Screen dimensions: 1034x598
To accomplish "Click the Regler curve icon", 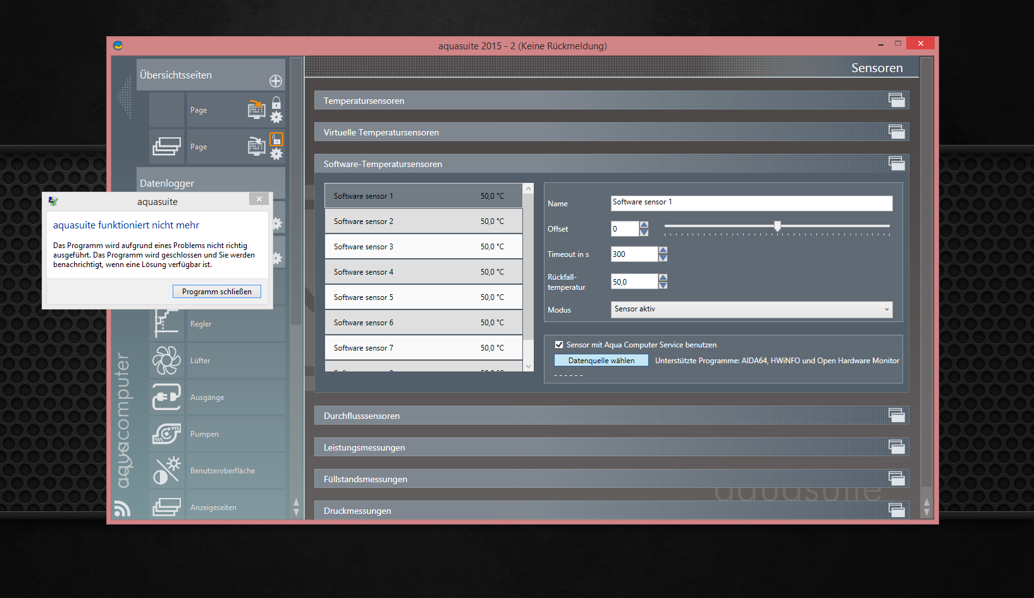I will [166, 323].
